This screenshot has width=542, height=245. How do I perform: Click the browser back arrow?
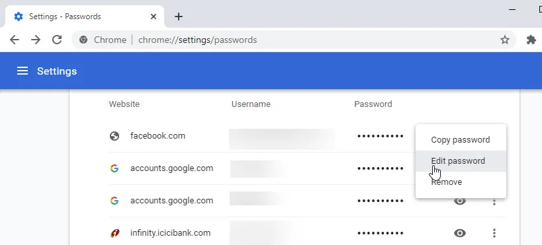click(15, 40)
